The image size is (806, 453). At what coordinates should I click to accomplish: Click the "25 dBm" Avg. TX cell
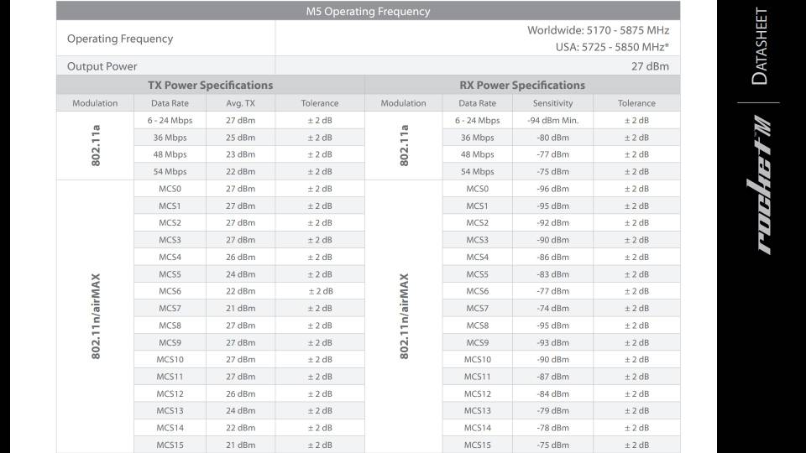coord(241,138)
